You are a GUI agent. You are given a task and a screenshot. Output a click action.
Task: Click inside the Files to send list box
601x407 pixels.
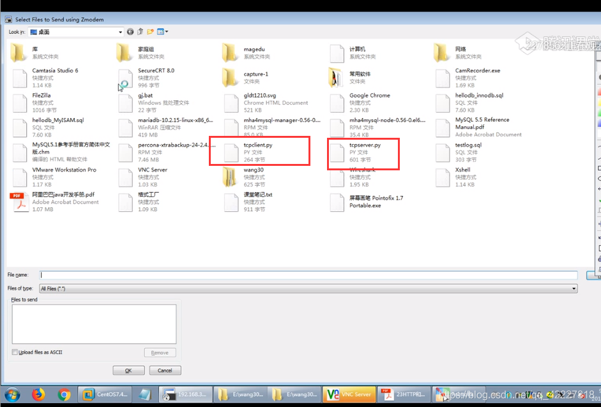[x=94, y=324]
